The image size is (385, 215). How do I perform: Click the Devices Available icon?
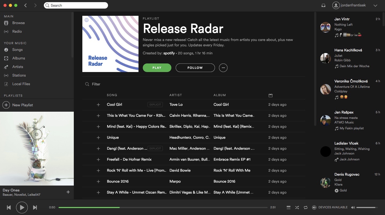[x=314, y=207]
